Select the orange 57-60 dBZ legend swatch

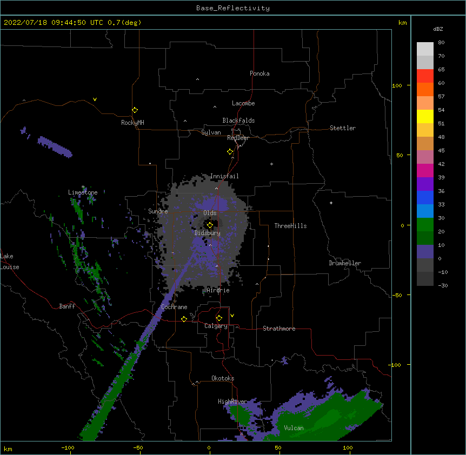pos(425,89)
